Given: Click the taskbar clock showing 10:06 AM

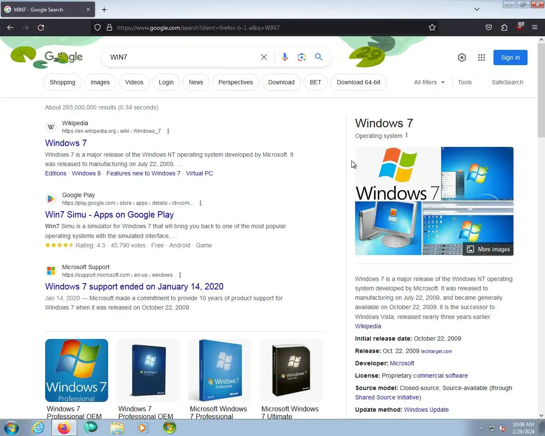Looking at the screenshot, I should coord(523,428).
